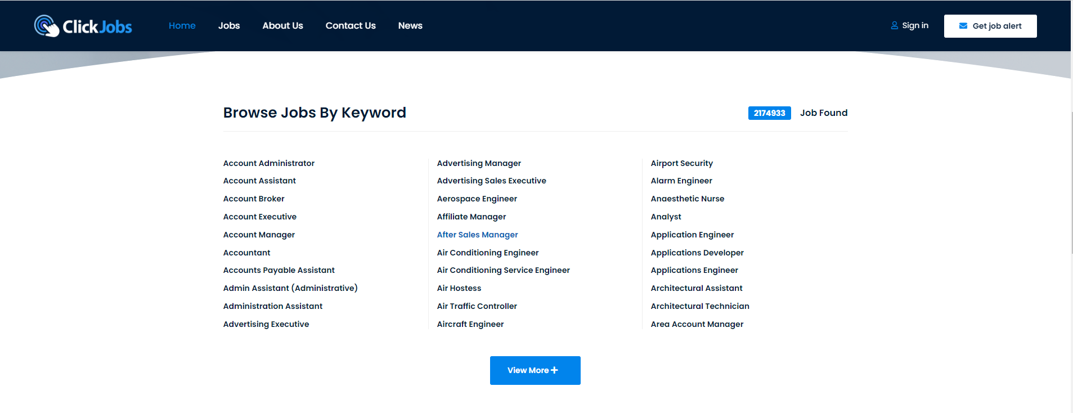The image size is (1073, 413).
Task: Click the Sign in link
Action: [914, 25]
